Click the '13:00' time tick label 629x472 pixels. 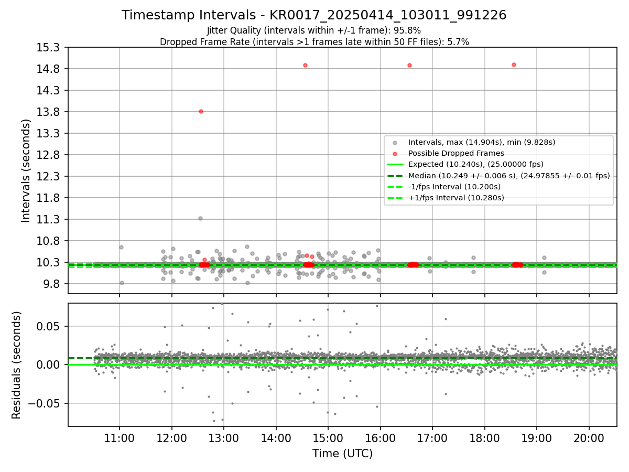pos(224,438)
